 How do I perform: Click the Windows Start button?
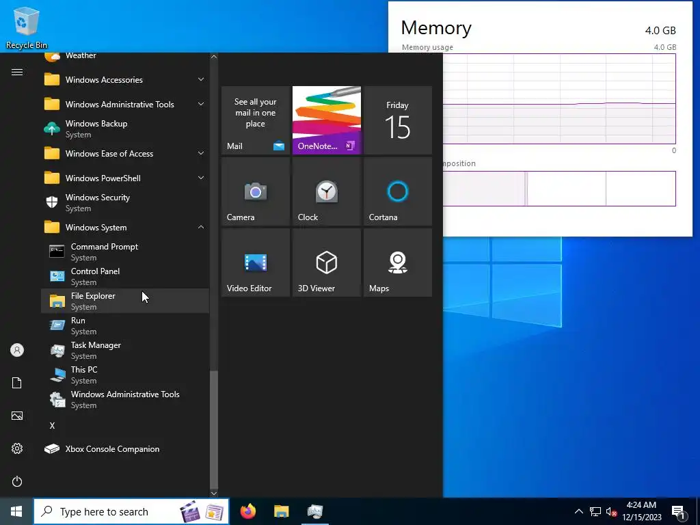point(16,511)
